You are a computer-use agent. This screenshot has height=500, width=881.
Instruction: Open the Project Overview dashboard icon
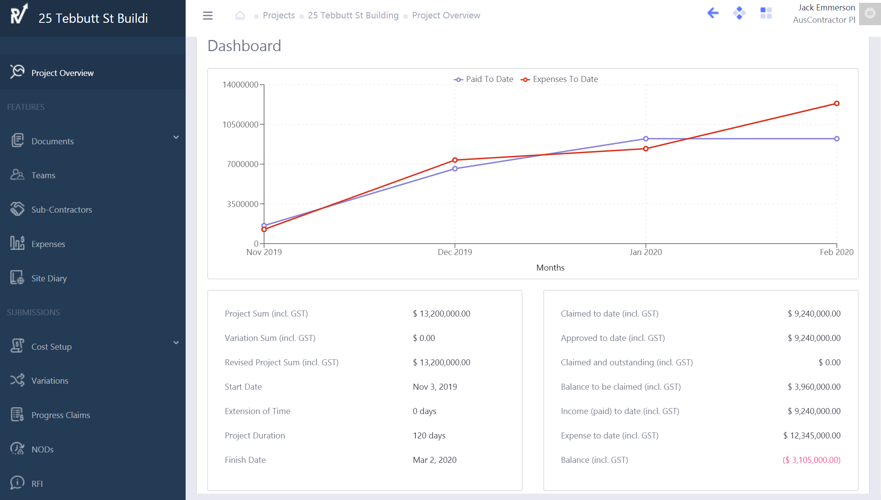click(17, 72)
